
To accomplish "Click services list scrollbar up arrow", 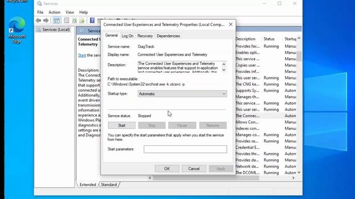I will point(299,39).
